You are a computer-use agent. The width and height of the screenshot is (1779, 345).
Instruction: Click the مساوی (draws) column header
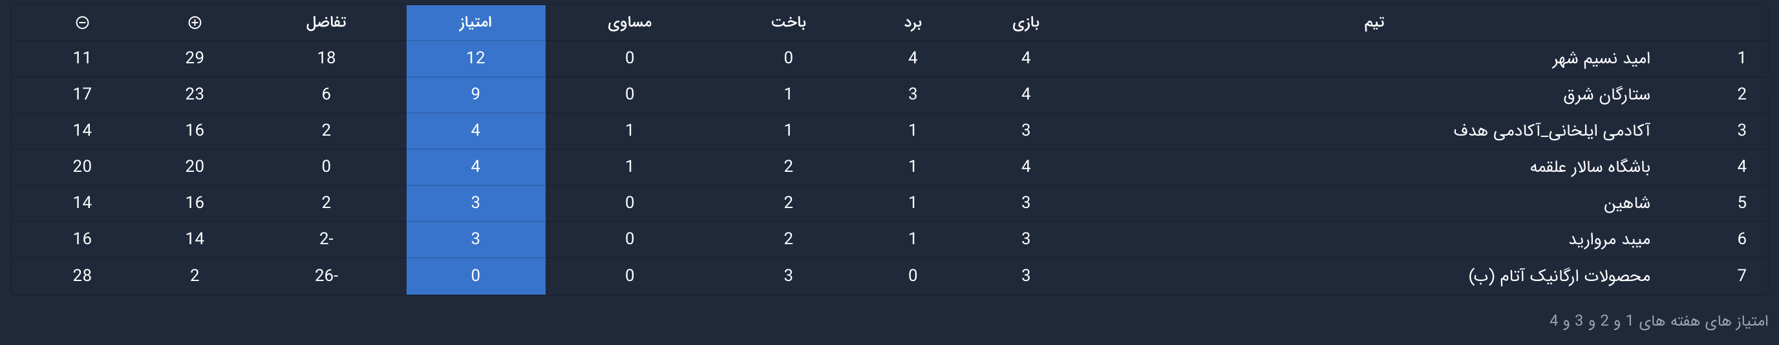pyautogui.click(x=629, y=23)
